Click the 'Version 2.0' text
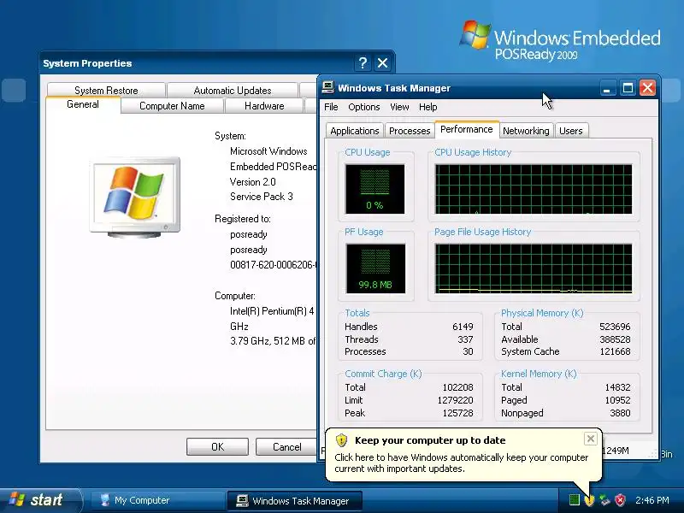The width and height of the screenshot is (684, 513). 252,182
